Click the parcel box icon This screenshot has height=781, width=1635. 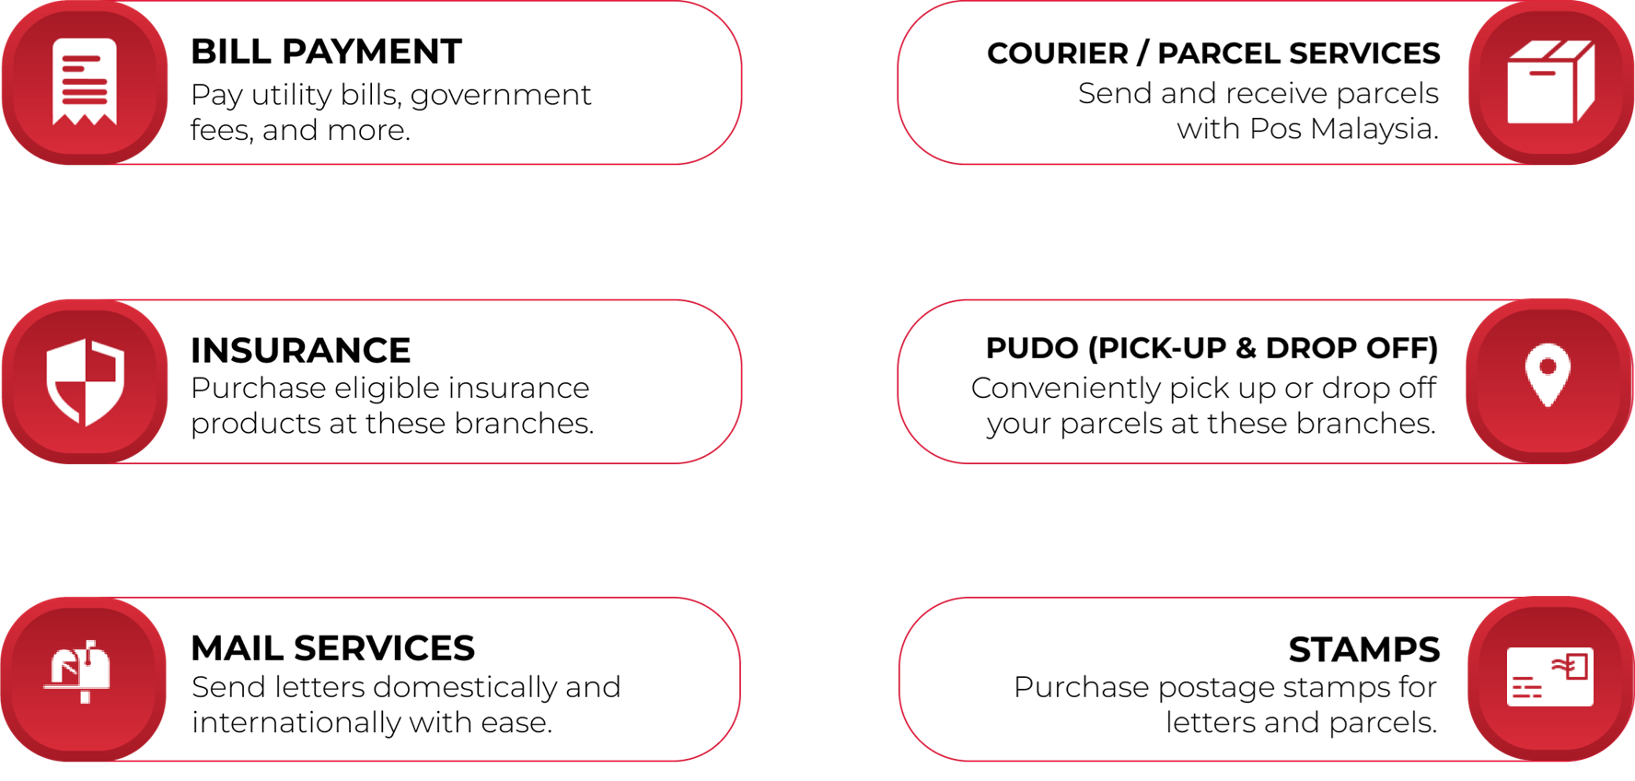point(1550,82)
